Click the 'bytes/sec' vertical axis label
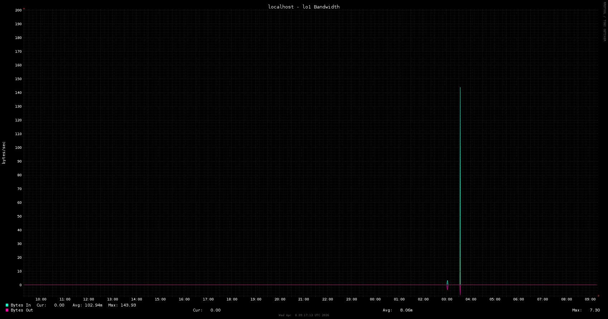Viewport: 608px width, 319px height. coord(4,153)
